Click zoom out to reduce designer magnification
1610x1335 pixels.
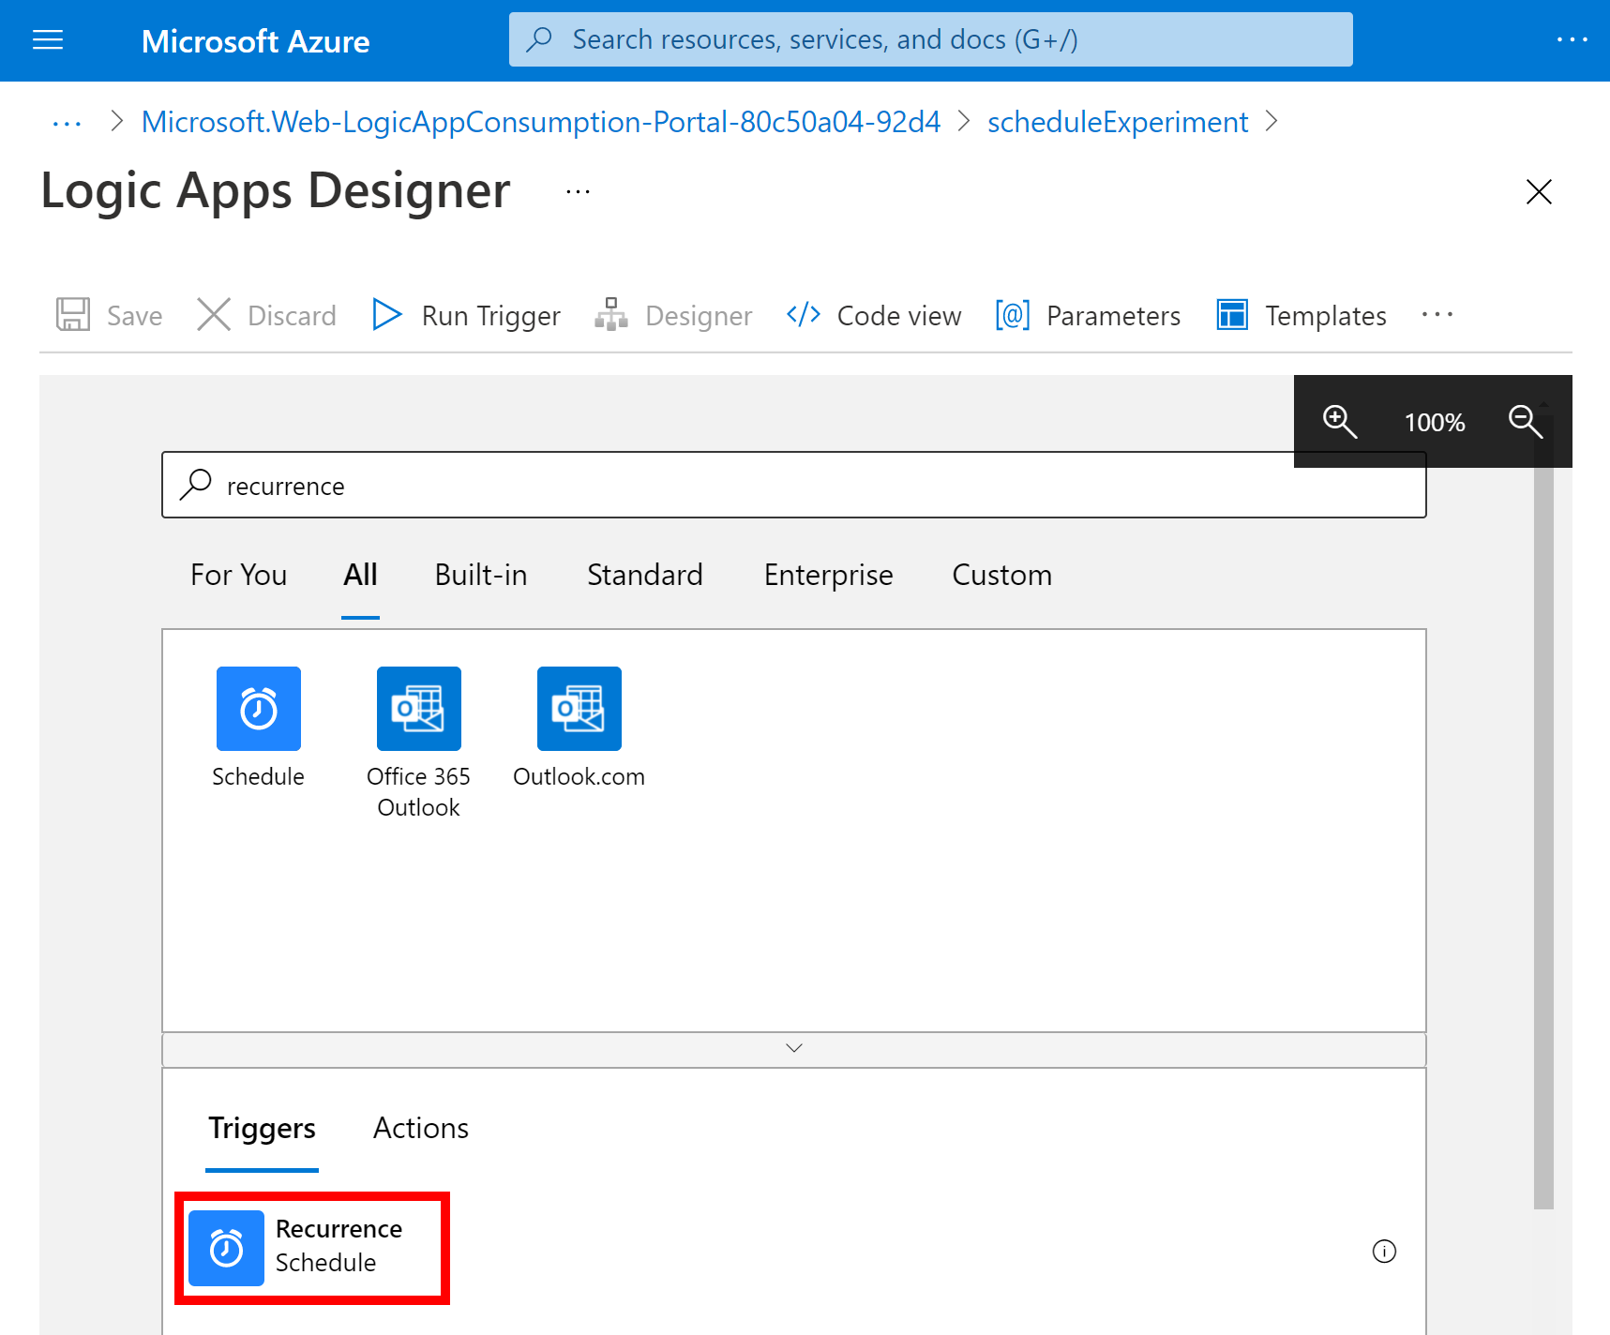(1526, 422)
